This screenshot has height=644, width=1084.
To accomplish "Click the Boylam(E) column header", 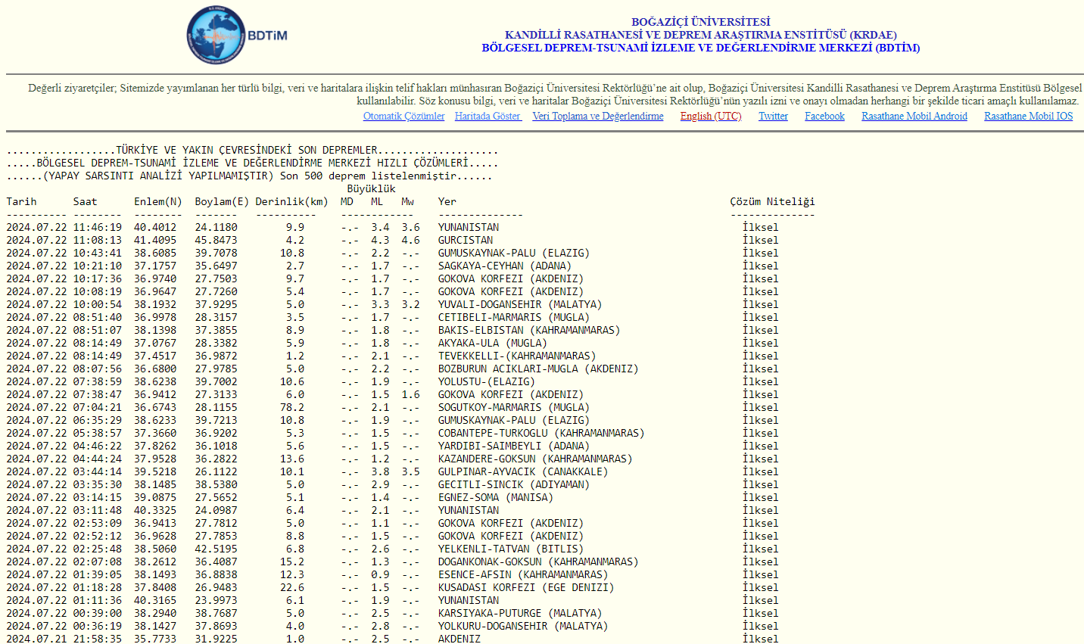I will click(222, 201).
